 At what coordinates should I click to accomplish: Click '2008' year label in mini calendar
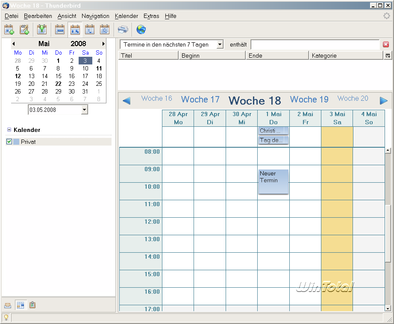78,44
